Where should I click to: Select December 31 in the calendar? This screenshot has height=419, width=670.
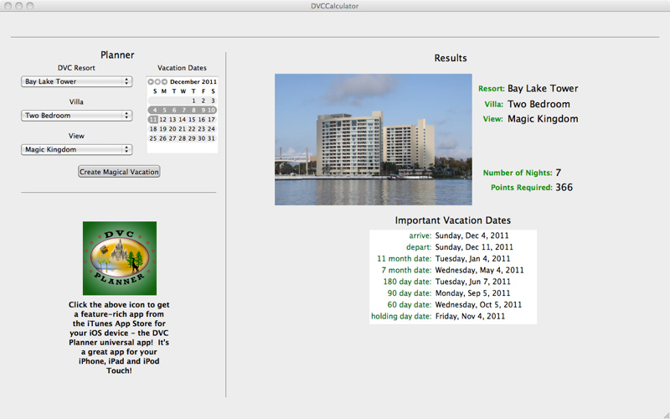click(211, 138)
